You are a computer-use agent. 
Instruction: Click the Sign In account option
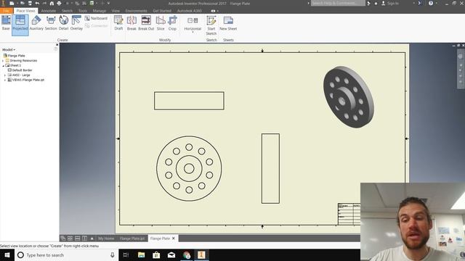pos(390,3)
